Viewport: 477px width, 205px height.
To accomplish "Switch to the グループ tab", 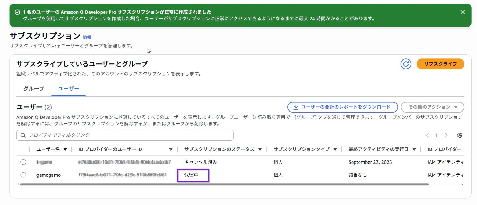I will tap(34, 89).
